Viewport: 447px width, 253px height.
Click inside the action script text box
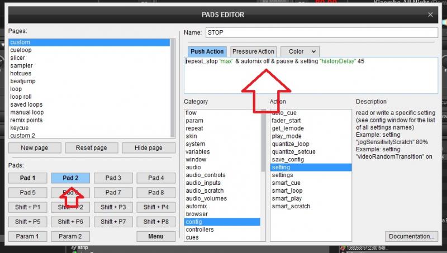[310, 78]
